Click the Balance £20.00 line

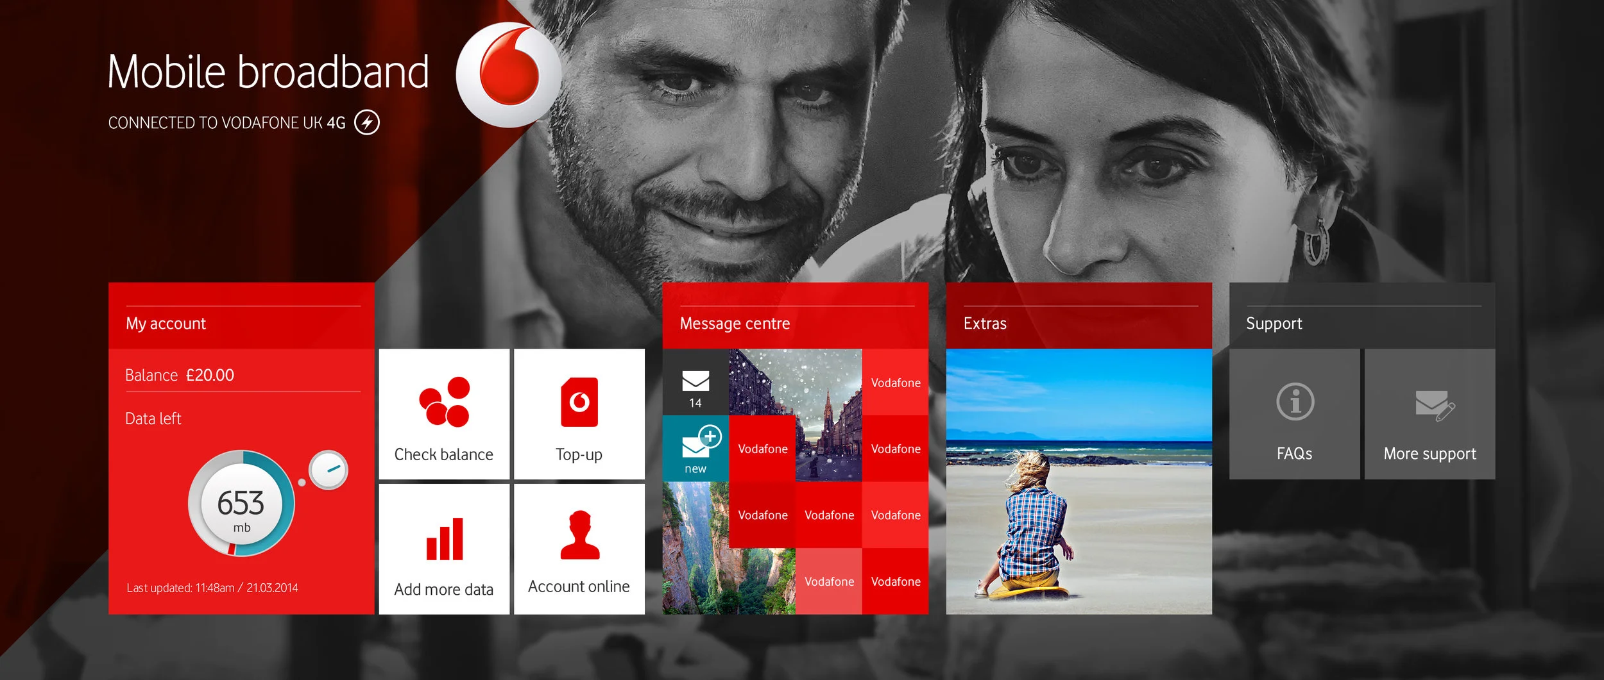[180, 375]
